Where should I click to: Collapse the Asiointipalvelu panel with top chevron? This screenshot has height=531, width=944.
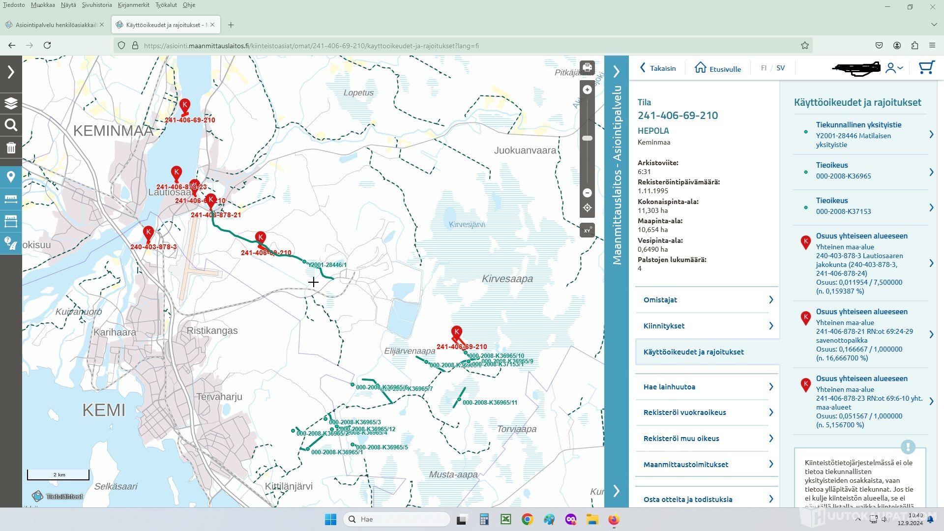point(617,72)
